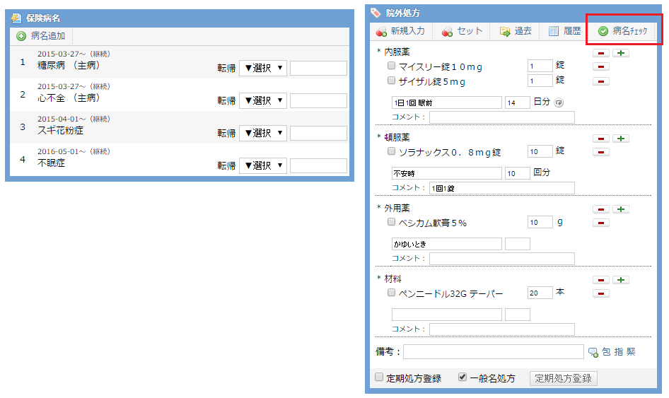Click the ザイザル錠5mg quantity field

[540, 81]
